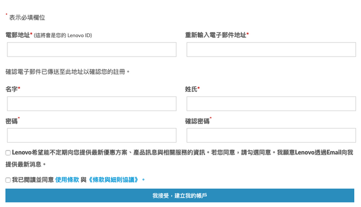
Task: Select the 名字 first name field
Action: coord(92,104)
